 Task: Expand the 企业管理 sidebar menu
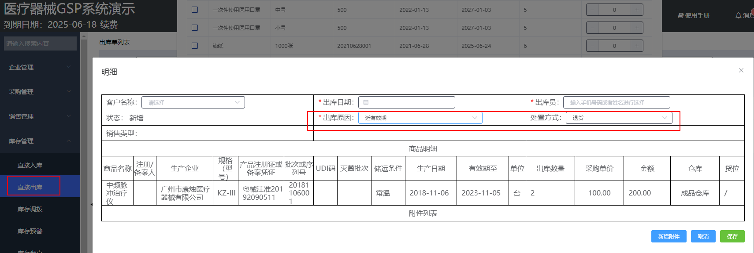click(40, 67)
